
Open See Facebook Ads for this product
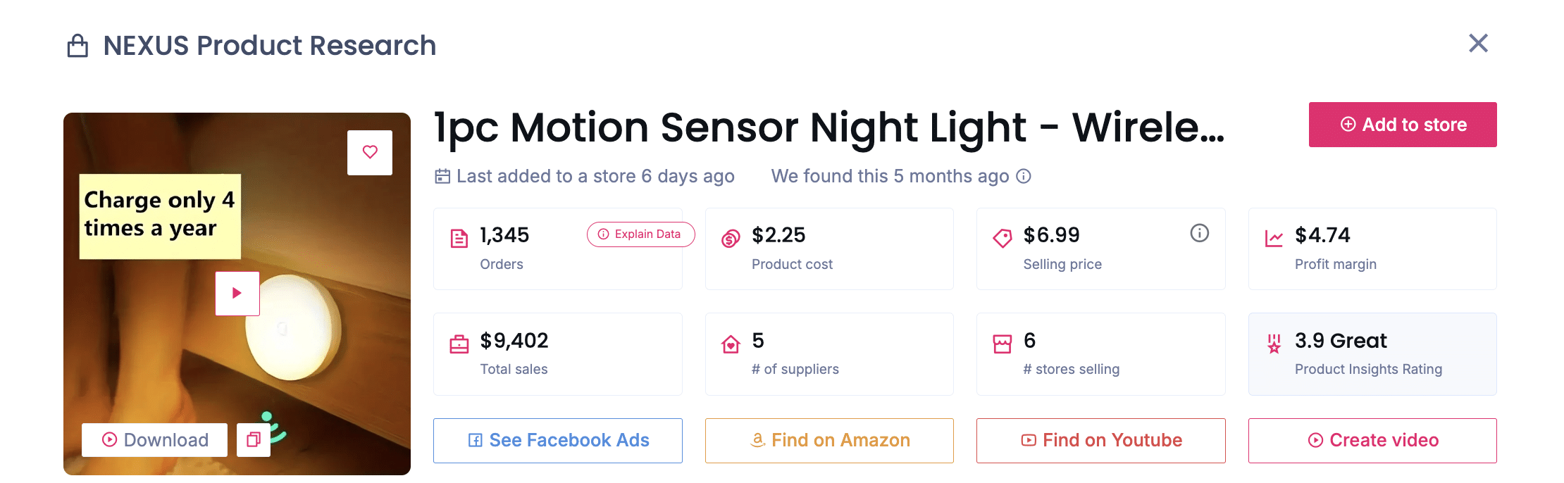(x=557, y=440)
